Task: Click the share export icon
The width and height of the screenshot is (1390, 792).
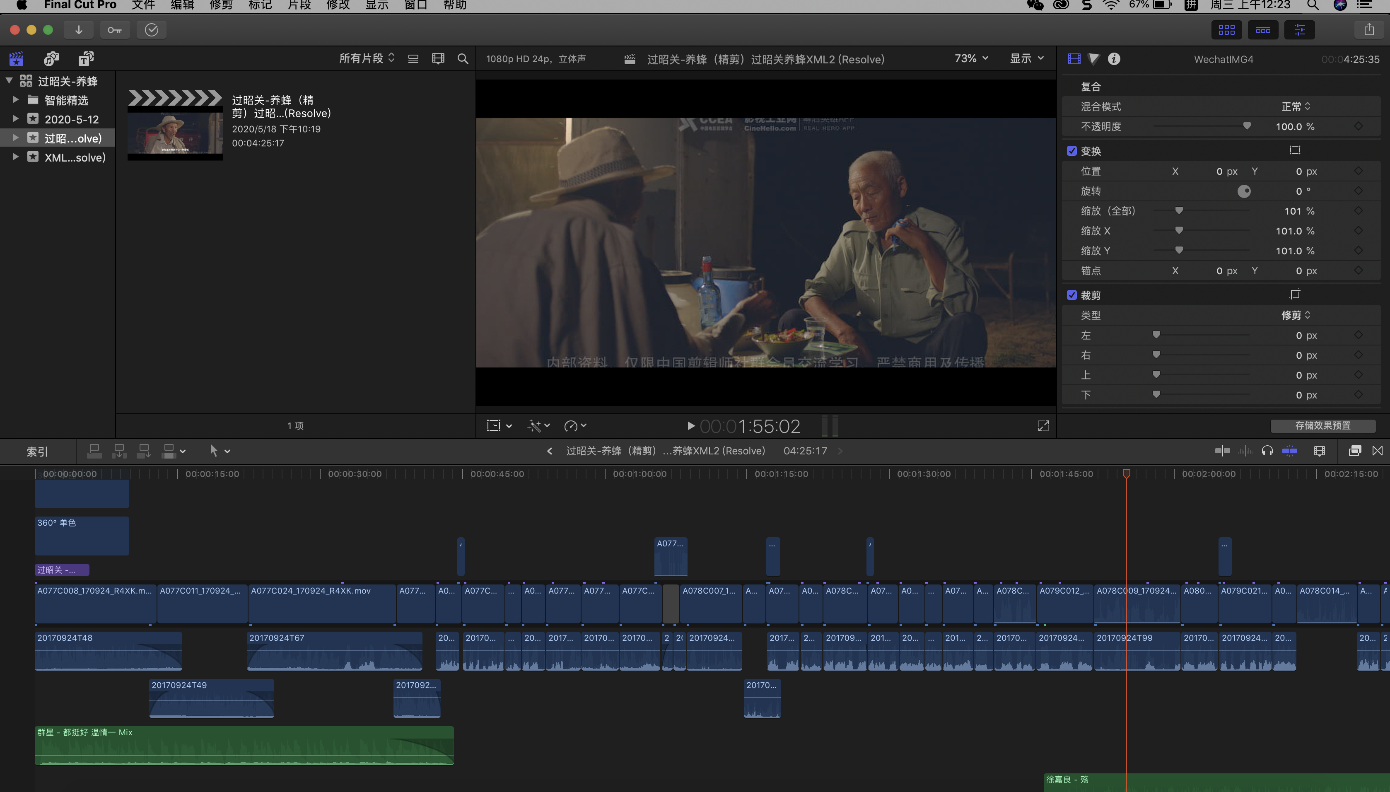Action: coord(1368,30)
